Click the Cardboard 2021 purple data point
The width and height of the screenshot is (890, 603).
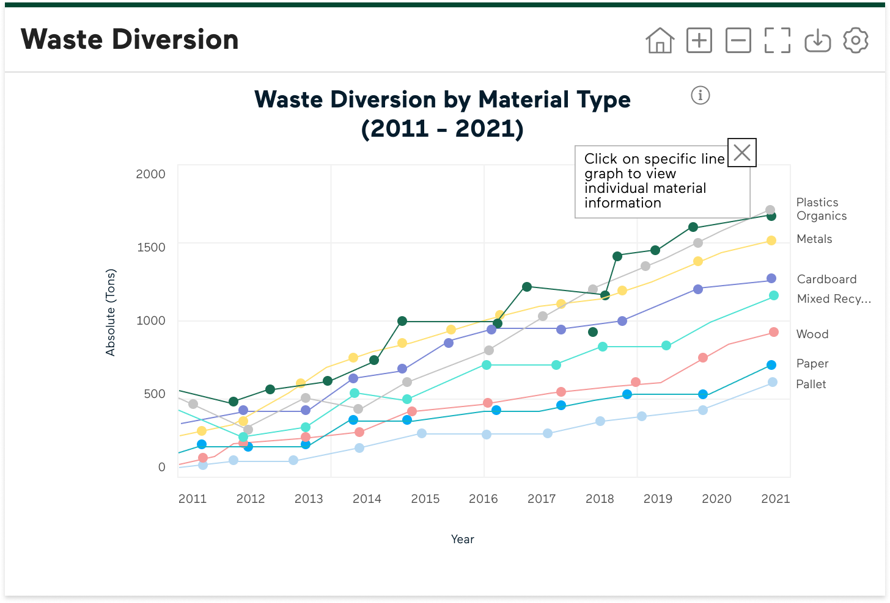tap(771, 278)
